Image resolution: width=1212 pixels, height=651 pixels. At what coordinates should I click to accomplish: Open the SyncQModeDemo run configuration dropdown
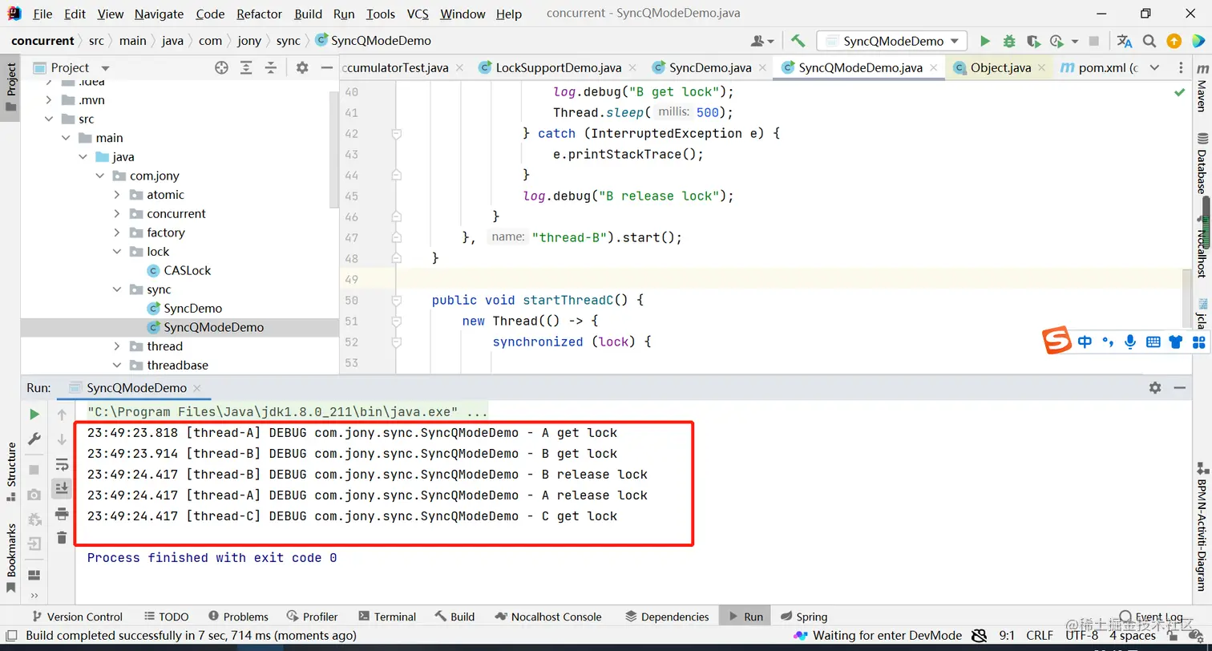point(892,41)
